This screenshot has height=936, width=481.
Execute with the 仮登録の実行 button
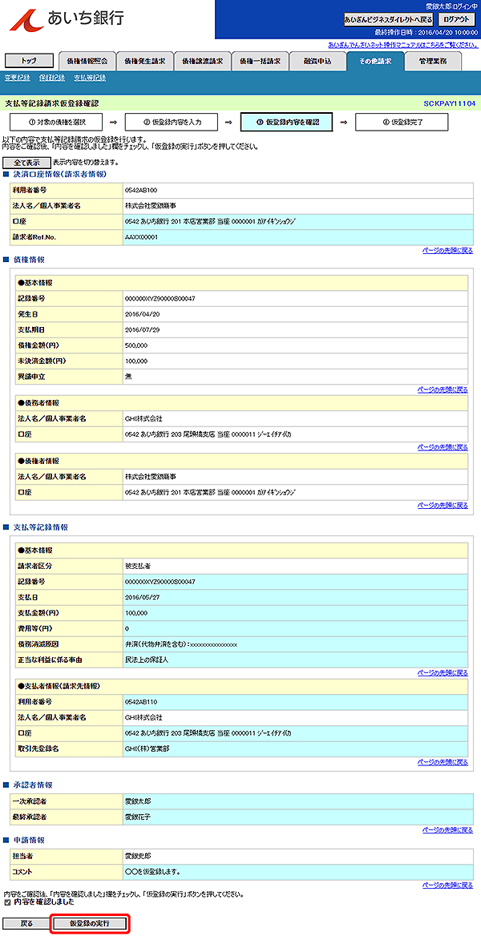point(91,923)
